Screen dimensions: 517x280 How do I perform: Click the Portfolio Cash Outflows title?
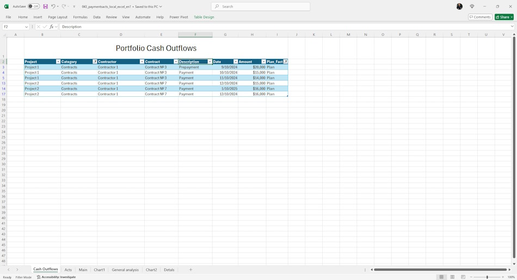coord(156,48)
